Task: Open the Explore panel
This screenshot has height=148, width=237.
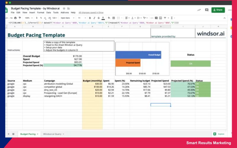Action: (x=219, y=134)
